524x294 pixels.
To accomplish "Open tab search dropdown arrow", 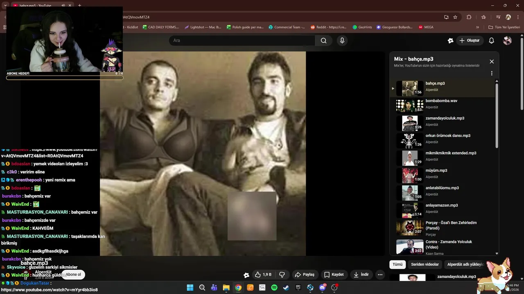I will click(x=5, y=5).
